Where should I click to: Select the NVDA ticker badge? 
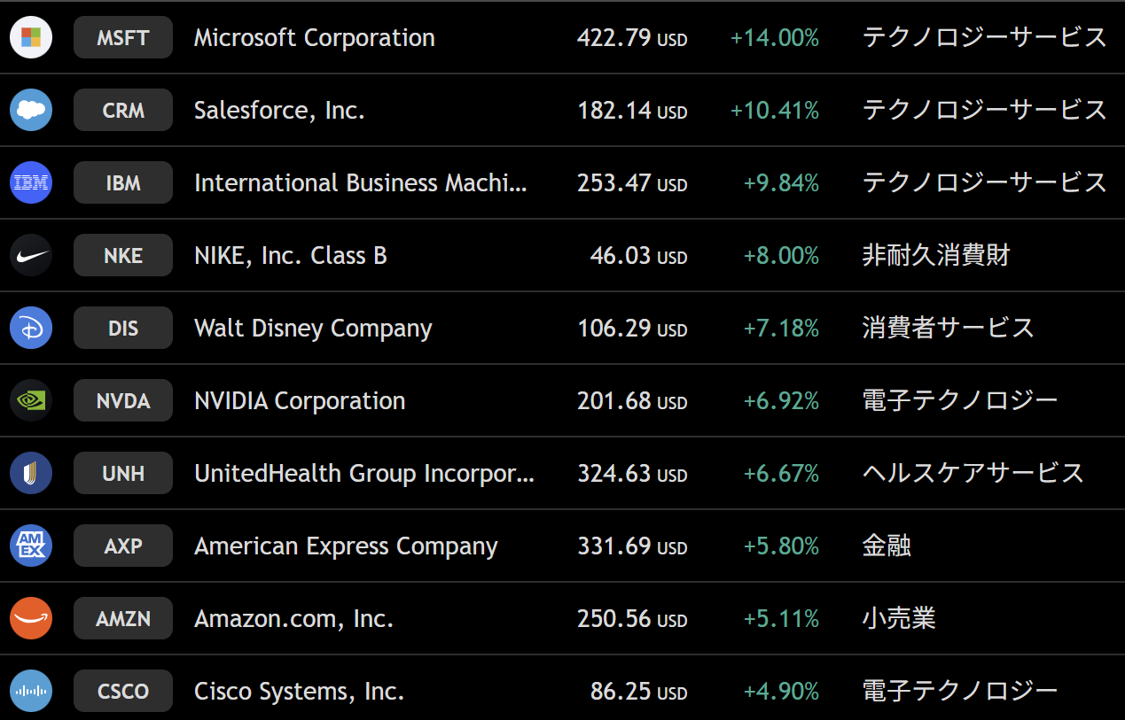[123, 401]
